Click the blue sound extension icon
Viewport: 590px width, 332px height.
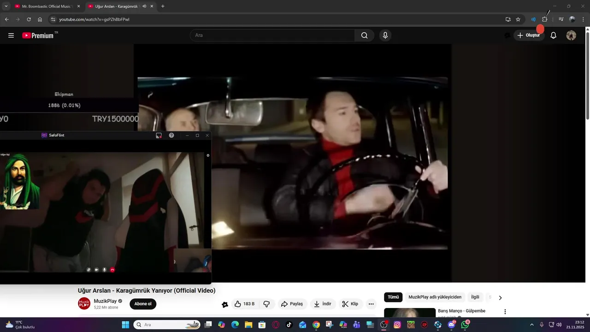pyautogui.click(x=533, y=19)
